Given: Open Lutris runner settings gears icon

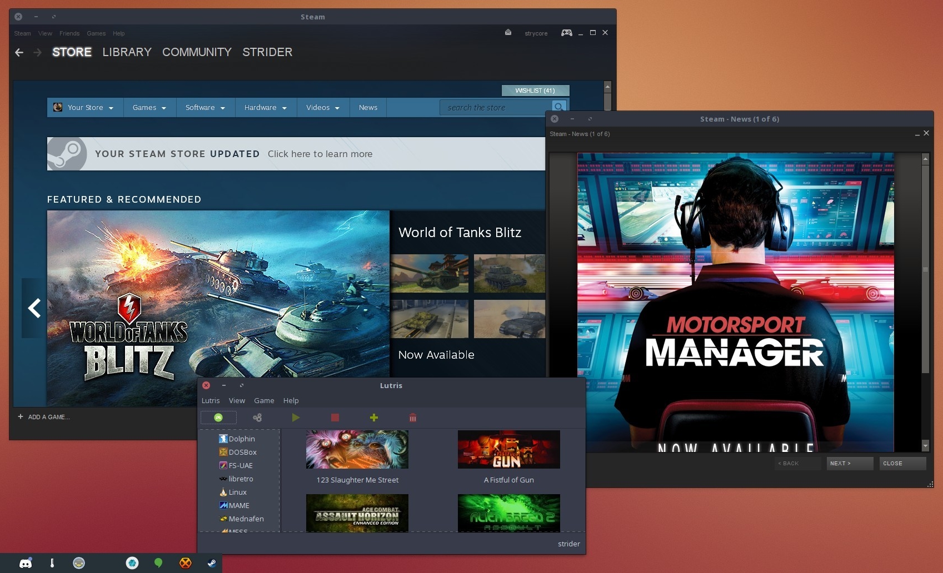Looking at the screenshot, I should 257,418.
